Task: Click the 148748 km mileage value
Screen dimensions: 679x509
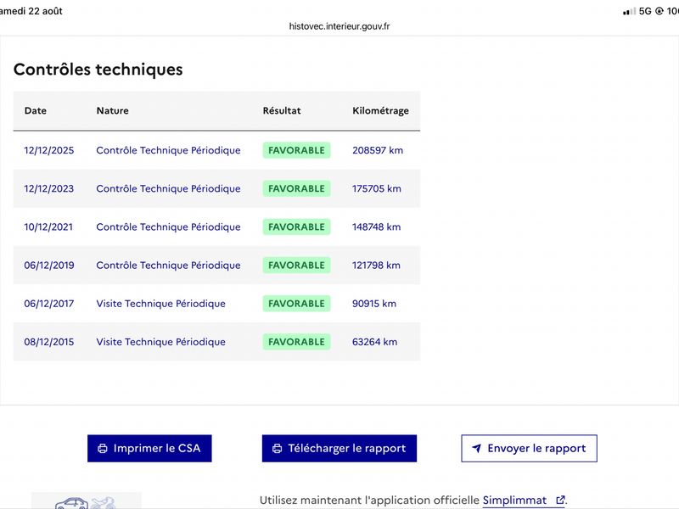Action: coord(376,227)
